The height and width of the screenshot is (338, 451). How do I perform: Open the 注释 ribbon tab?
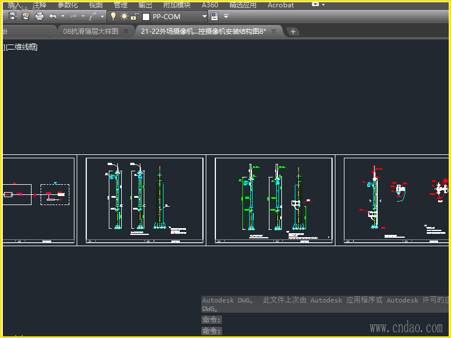tap(39, 5)
